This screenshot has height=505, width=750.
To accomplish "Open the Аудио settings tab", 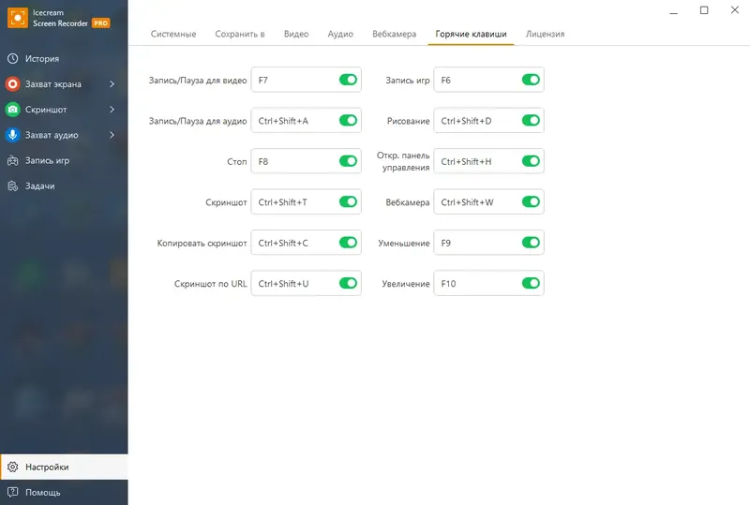I will pos(340,34).
